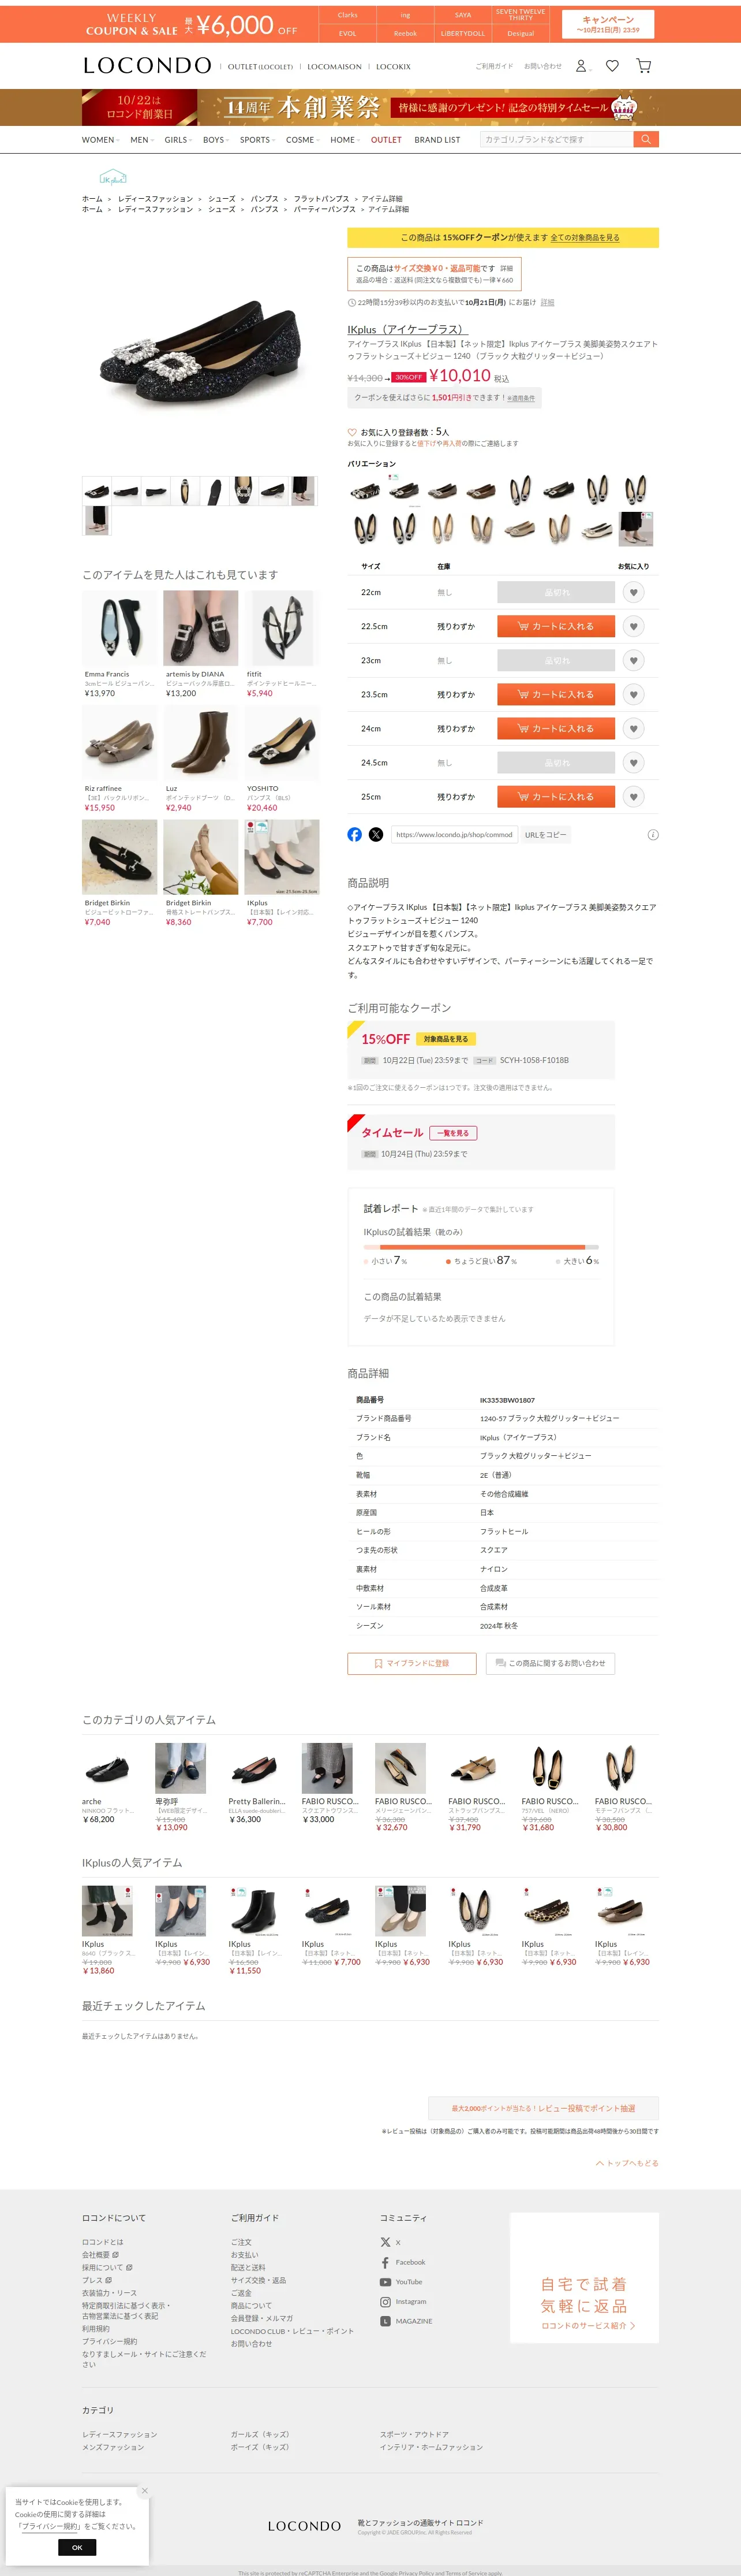Favorite the 22.5cm size with its heart
The height and width of the screenshot is (2576, 741).
click(x=633, y=626)
